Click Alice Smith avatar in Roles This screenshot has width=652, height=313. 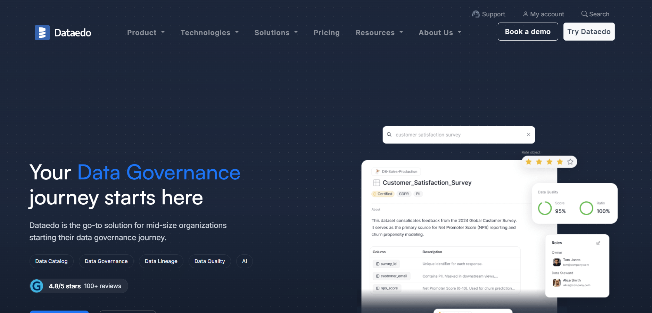click(x=556, y=282)
